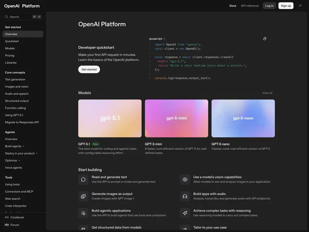Copy the code snippet using the copy icon
The height and width of the screenshot is (232, 309).
click(264, 38)
